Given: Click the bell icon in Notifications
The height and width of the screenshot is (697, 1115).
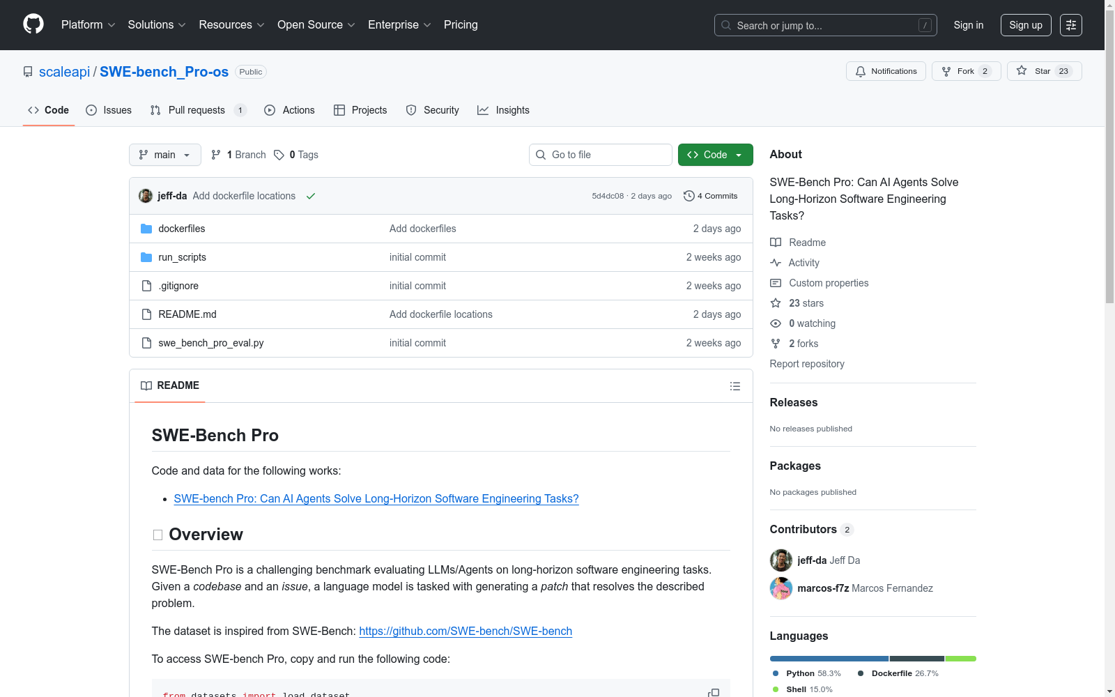Looking at the screenshot, I should [x=861, y=71].
